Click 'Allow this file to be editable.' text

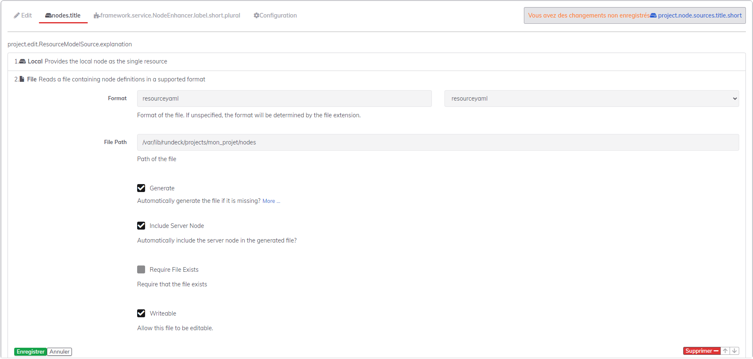click(x=175, y=328)
